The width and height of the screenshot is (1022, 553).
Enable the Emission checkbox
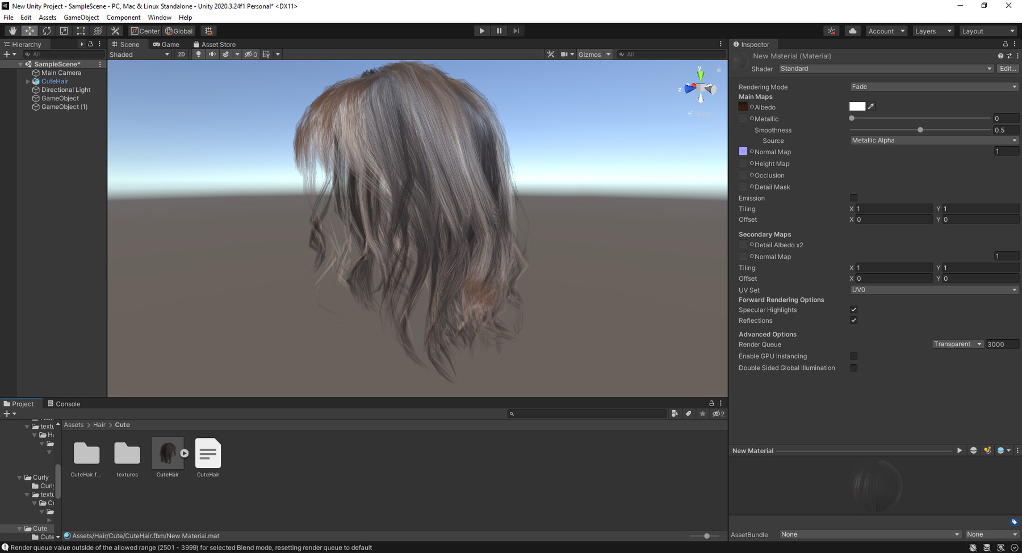pos(853,198)
